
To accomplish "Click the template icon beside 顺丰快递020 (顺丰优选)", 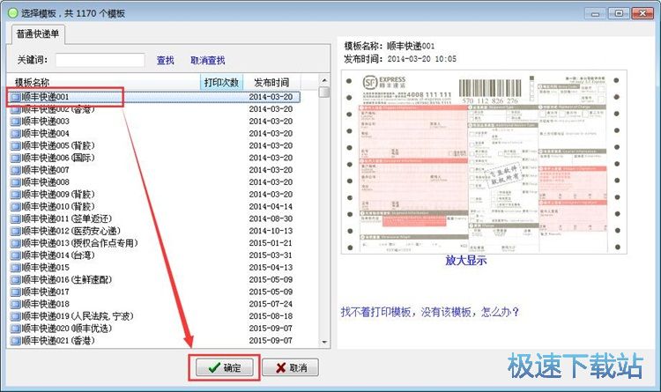I will point(16,329).
